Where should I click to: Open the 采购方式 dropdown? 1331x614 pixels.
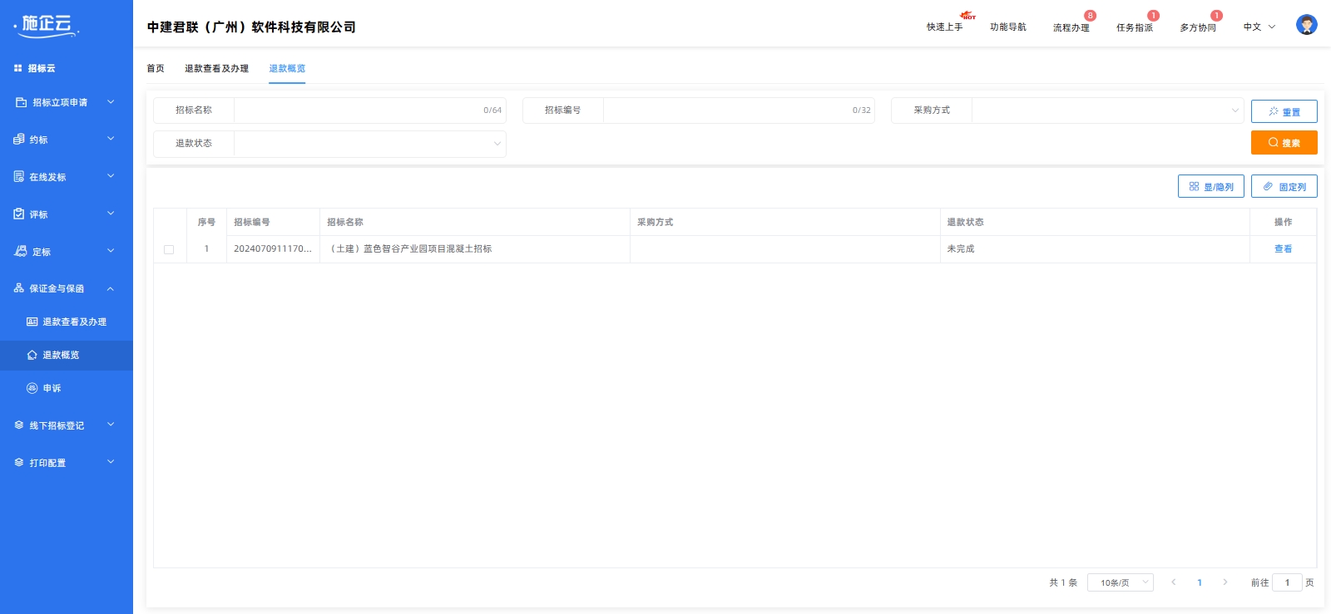pos(1106,111)
